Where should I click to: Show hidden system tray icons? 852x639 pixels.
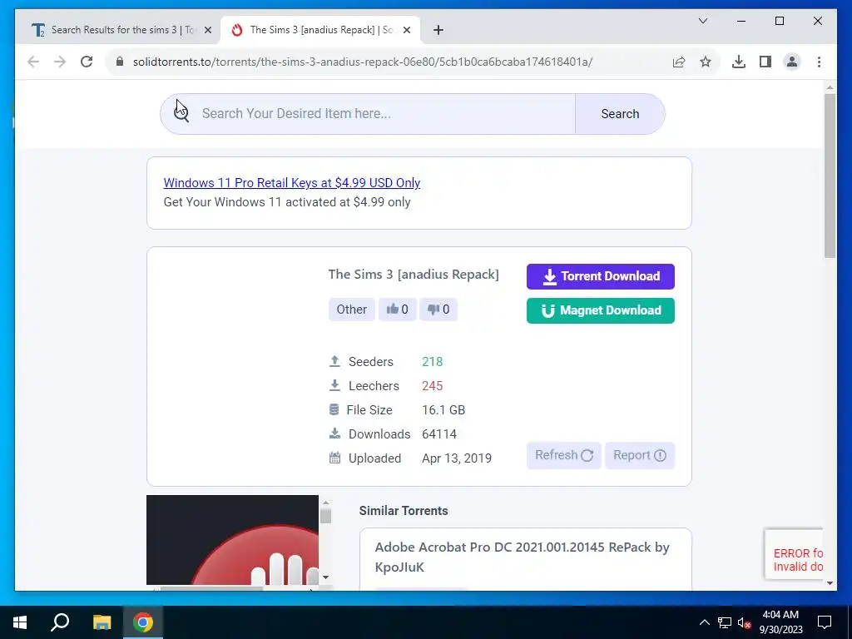(x=704, y=622)
